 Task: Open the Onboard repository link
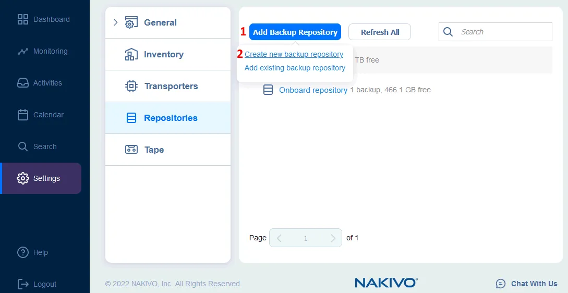pos(313,90)
